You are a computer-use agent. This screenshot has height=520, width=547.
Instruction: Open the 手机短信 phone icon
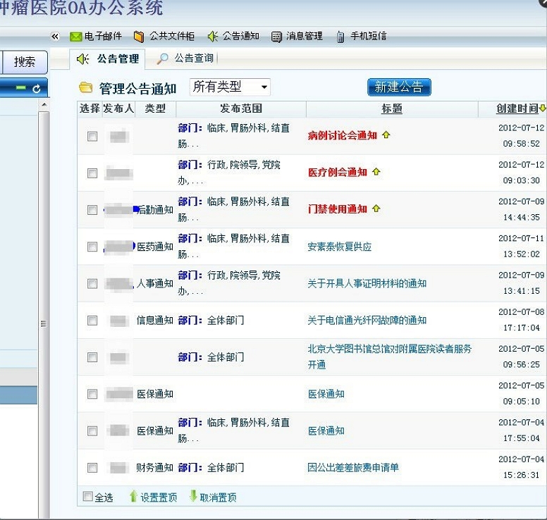pyautogui.click(x=340, y=37)
